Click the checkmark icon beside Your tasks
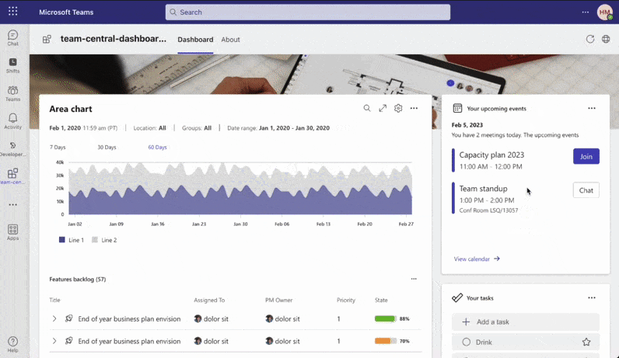The height and width of the screenshot is (358, 619). [x=457, y=297]
